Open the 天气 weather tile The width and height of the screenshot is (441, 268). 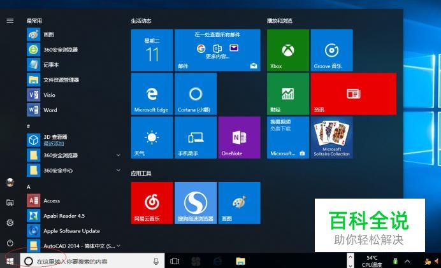coord(152,138)
